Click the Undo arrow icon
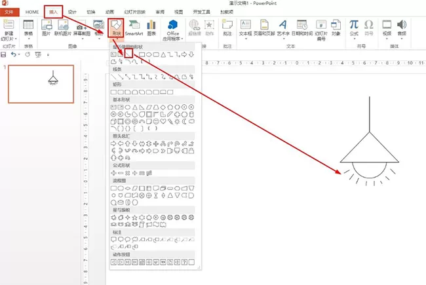 click(14, 54)
